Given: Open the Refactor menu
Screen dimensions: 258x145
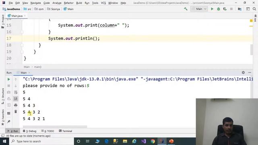Looking at the screenshot, I should [69, 3].
